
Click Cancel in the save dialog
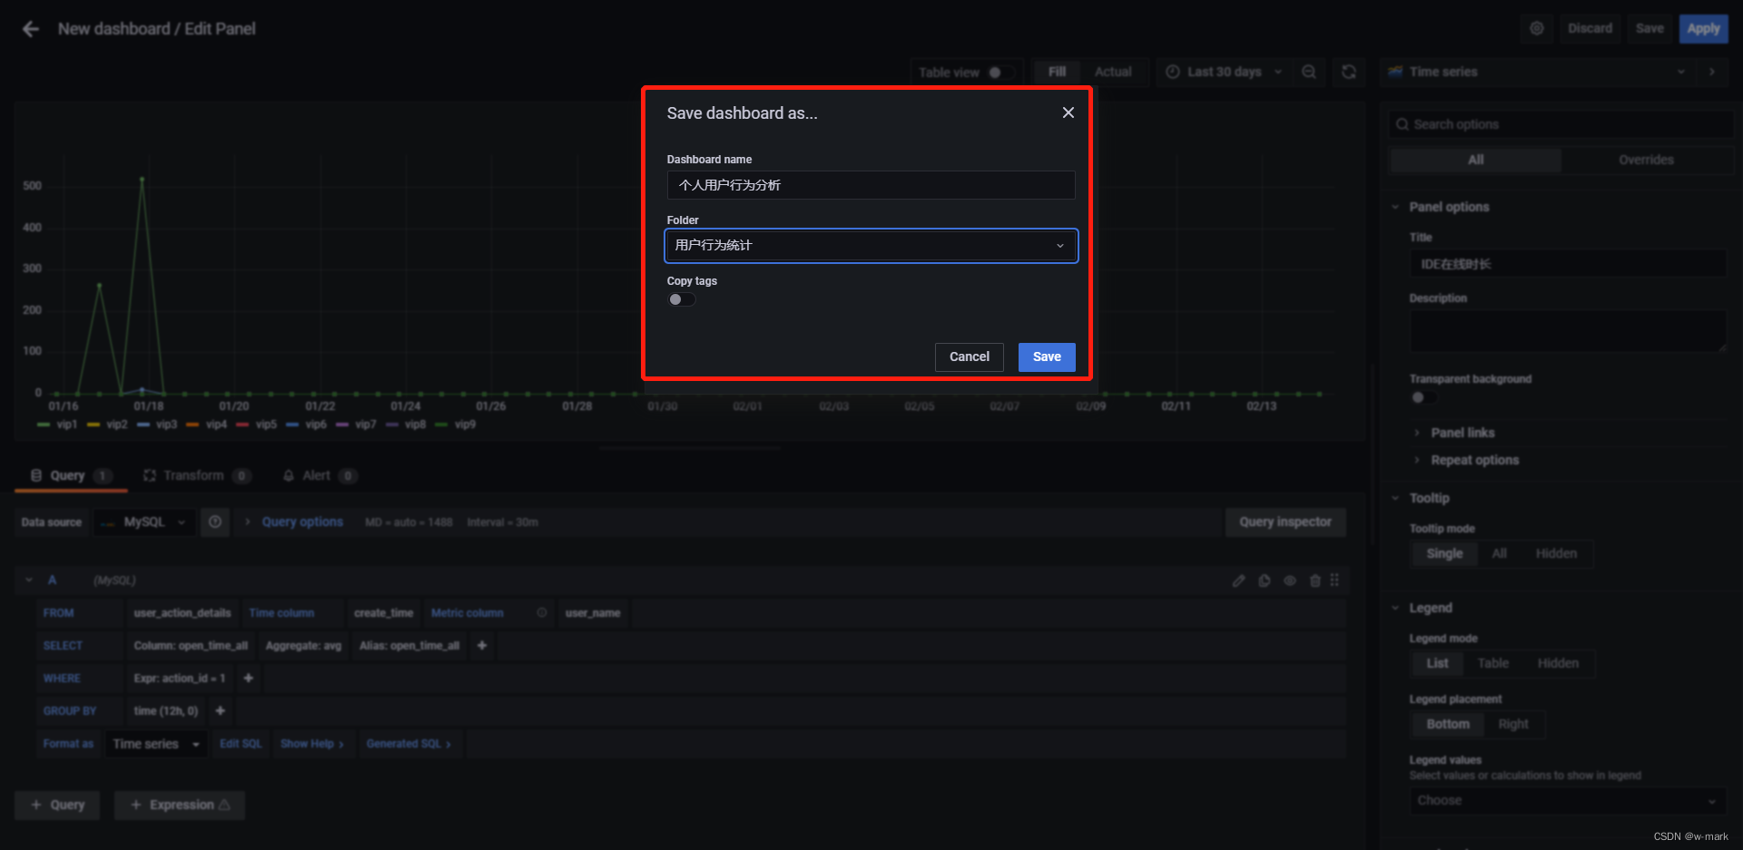click(x=969, y=357)
